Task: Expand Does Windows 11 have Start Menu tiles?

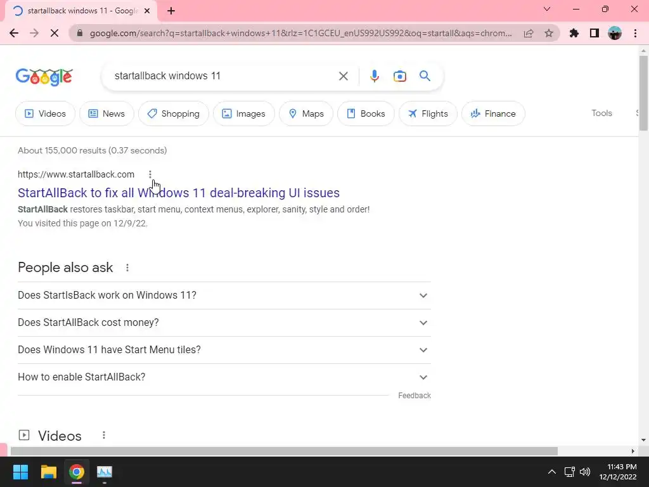Action: pyautogui.click(x=224, y=350)
